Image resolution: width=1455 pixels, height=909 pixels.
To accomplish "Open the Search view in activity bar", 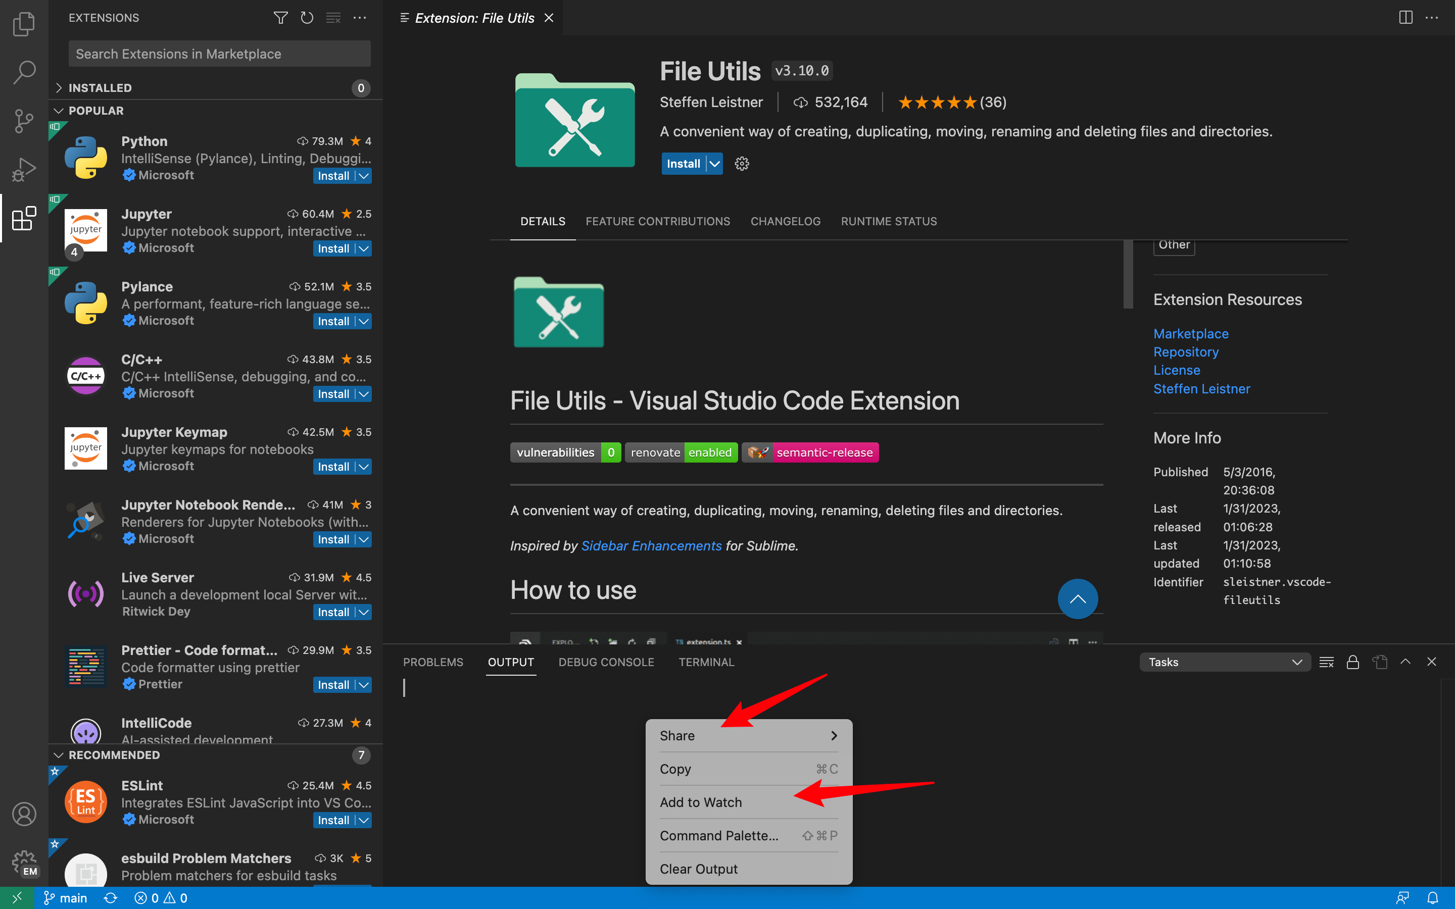I will coord(24,72).
